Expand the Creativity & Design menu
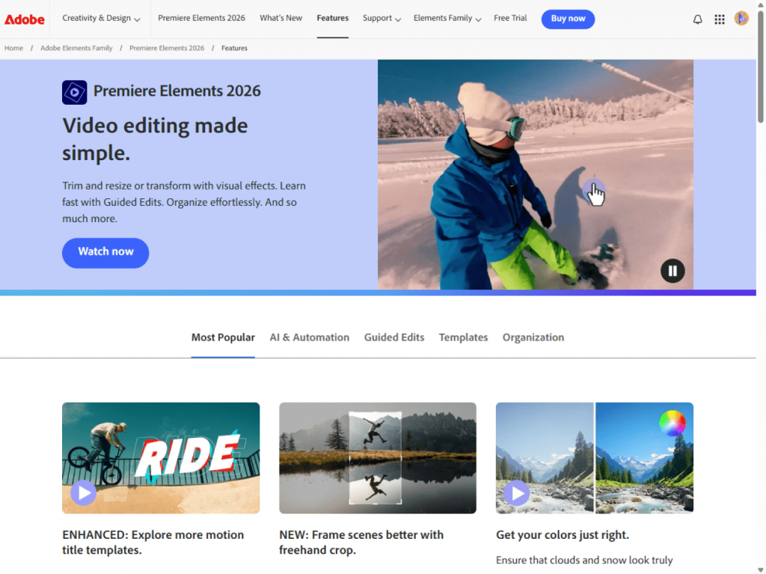 [x=101, y=19]
